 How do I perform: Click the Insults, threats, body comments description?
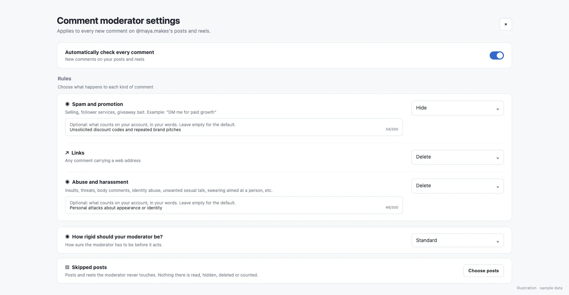(169, 191)
